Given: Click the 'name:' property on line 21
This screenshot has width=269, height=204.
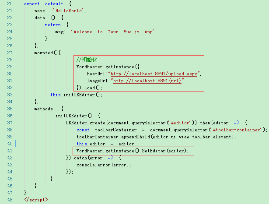Looking at the screenshot, I should [x=41, y=11].
